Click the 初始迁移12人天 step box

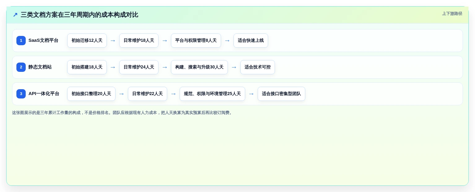point(87,41)
